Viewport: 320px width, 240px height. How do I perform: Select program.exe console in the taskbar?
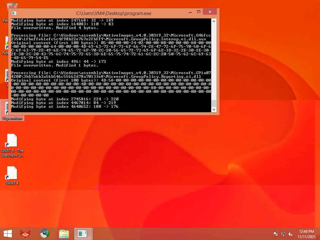coord(83,234)
